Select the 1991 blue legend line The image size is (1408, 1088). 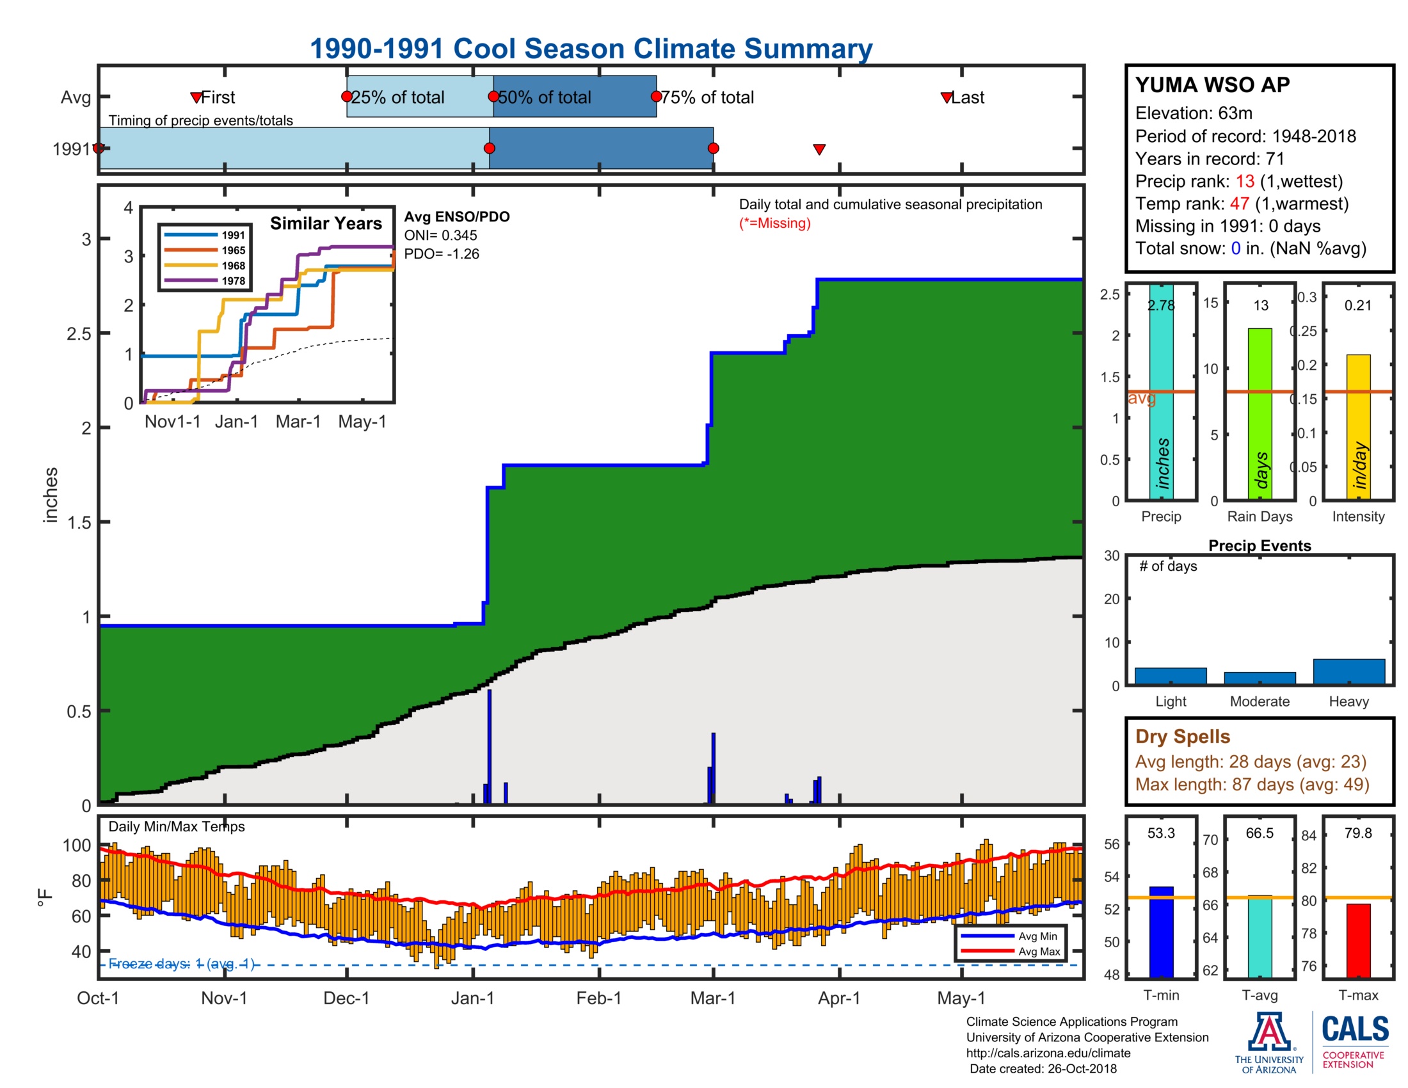tap(191, 235)
